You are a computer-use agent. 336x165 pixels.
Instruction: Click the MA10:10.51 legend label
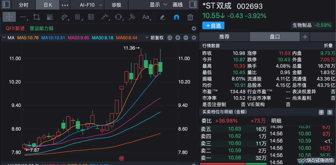53,38
